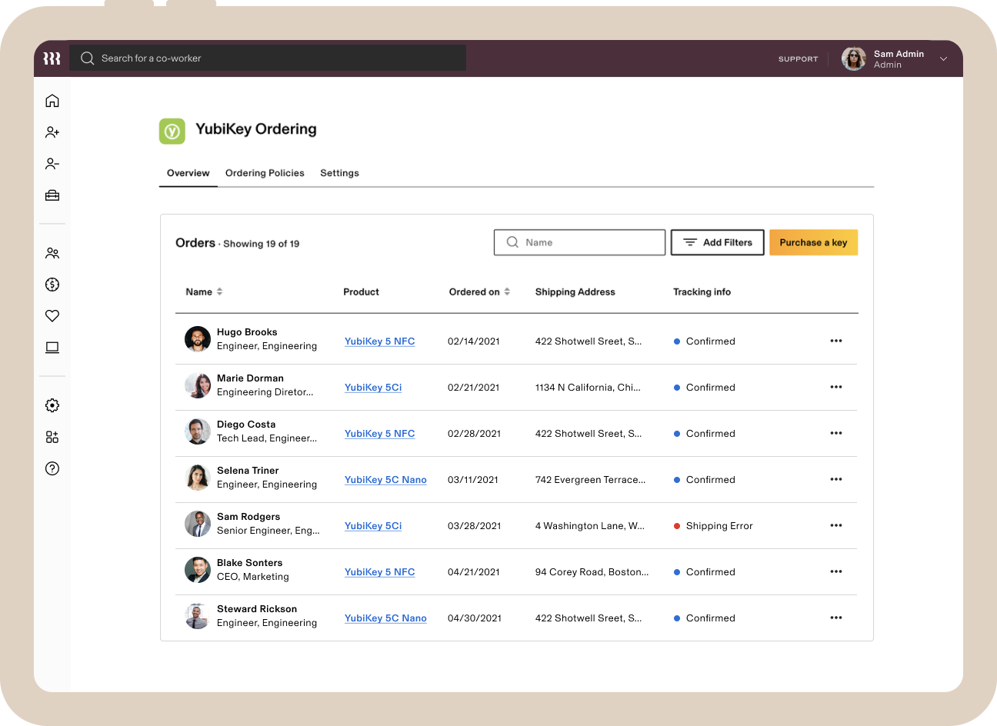This screenshot has width=997, height=726.
Task: Open the people group sidebar icon
Action: [x=52, y=253]
